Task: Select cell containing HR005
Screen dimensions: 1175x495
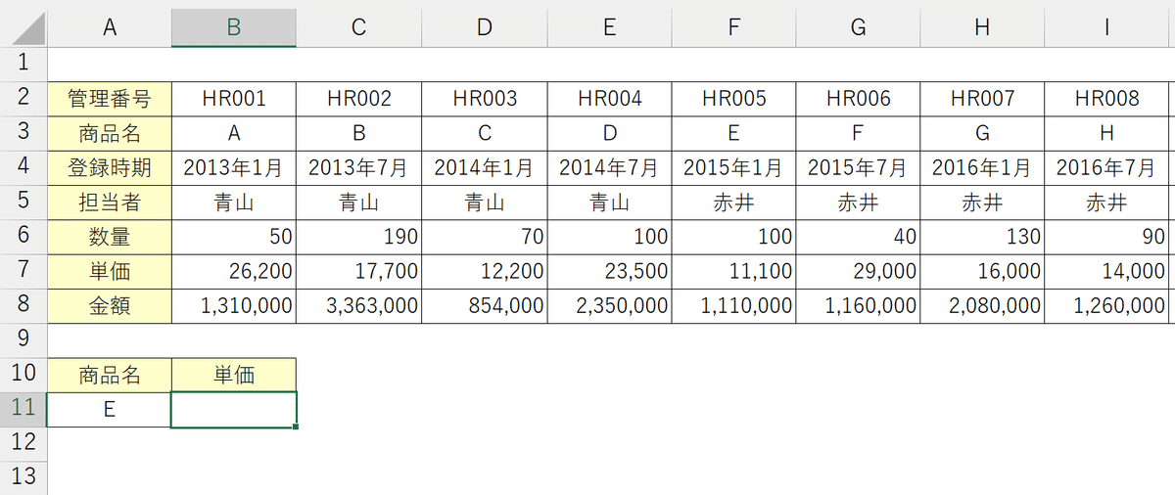Action: [733, 98]
